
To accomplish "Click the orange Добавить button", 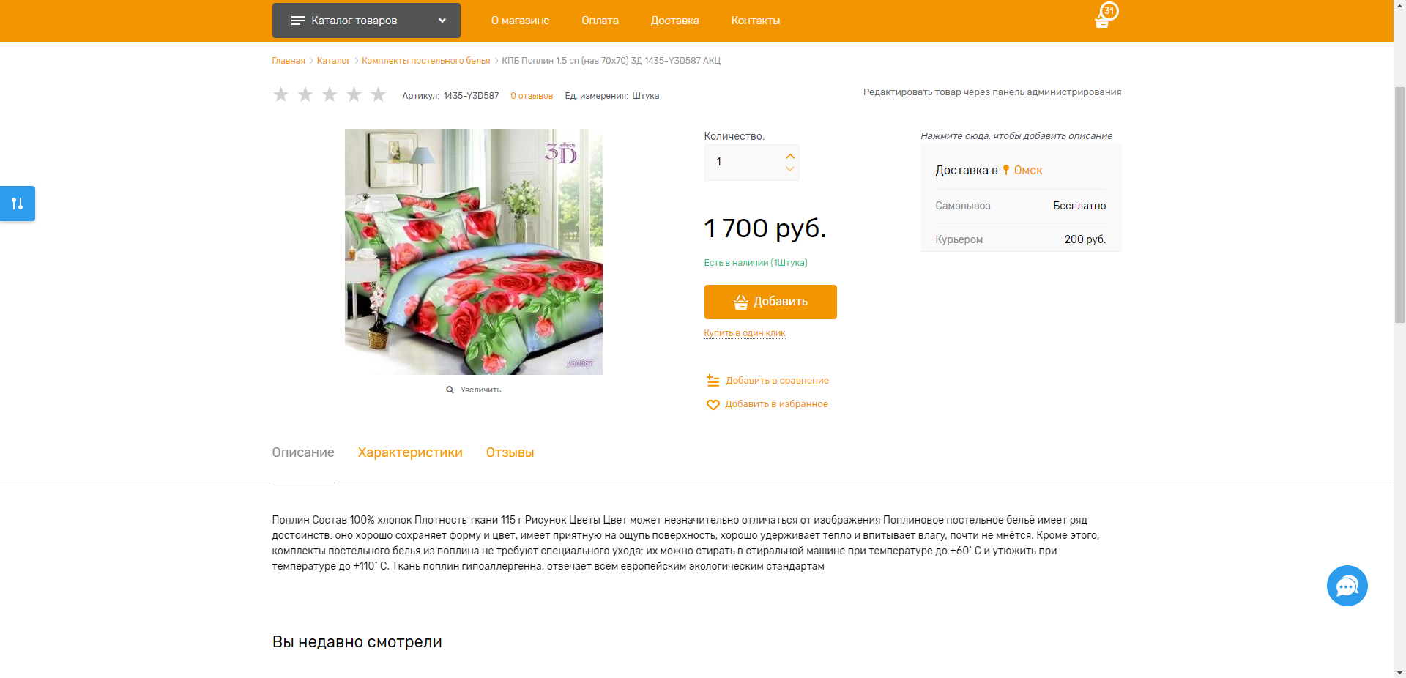I will coord(770,302).
